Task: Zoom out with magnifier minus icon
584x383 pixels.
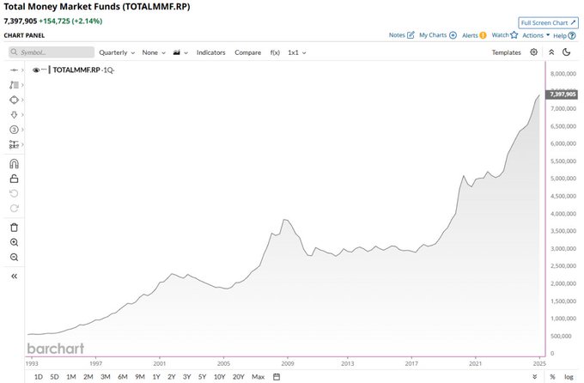Action: (14, 257)
